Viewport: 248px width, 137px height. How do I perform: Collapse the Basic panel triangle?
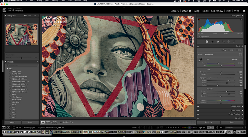[x=242, y=46]
